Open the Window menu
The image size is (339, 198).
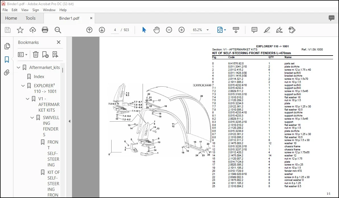(x=49, y=10)
